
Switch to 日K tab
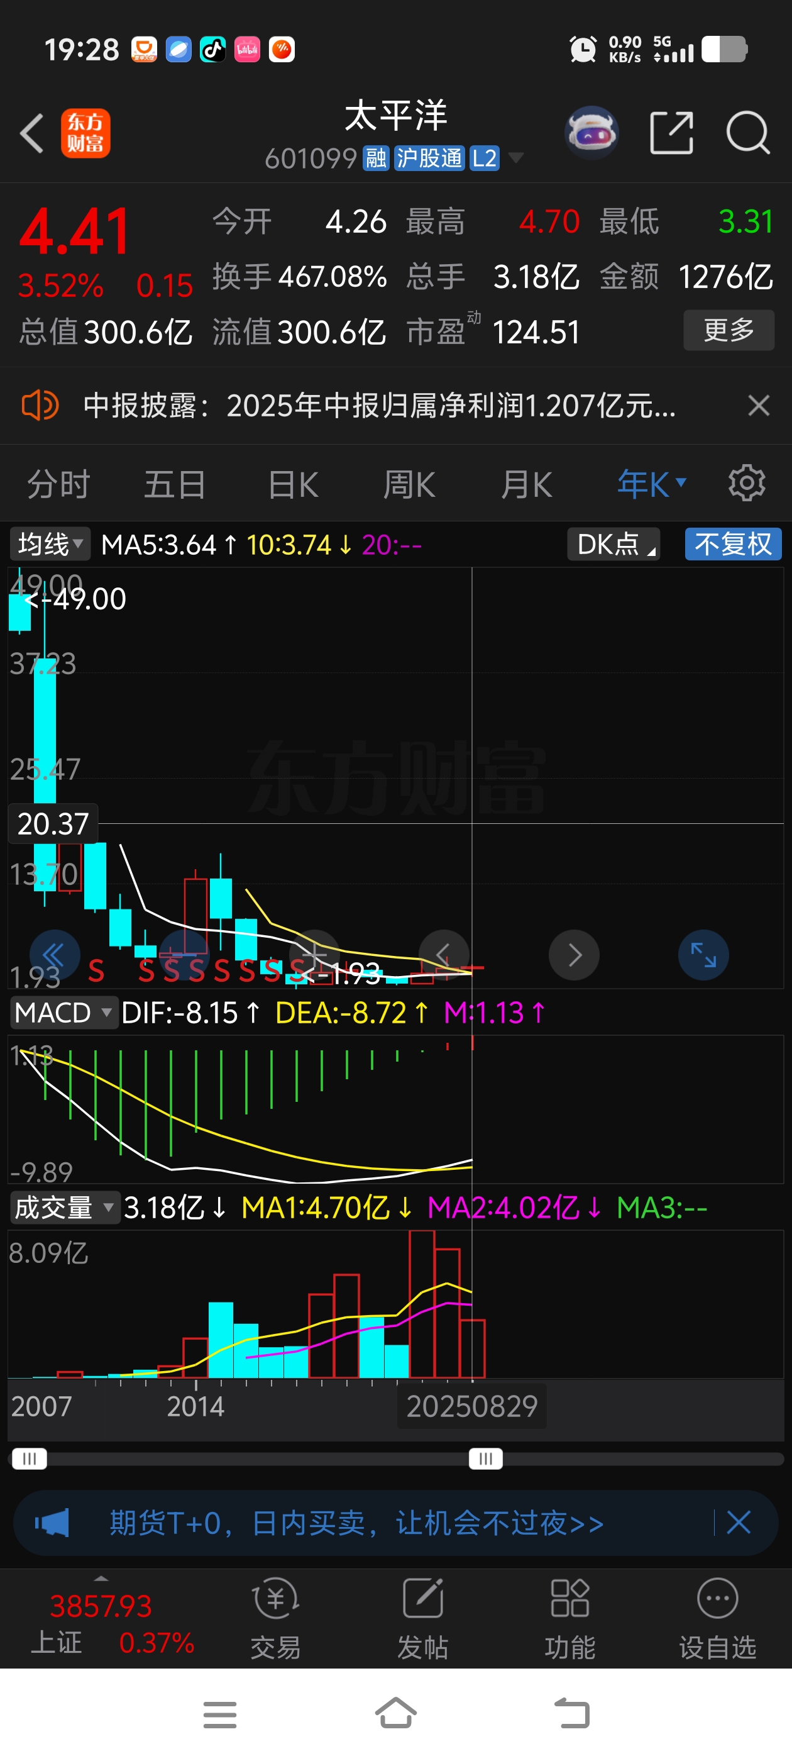point(293,484)
